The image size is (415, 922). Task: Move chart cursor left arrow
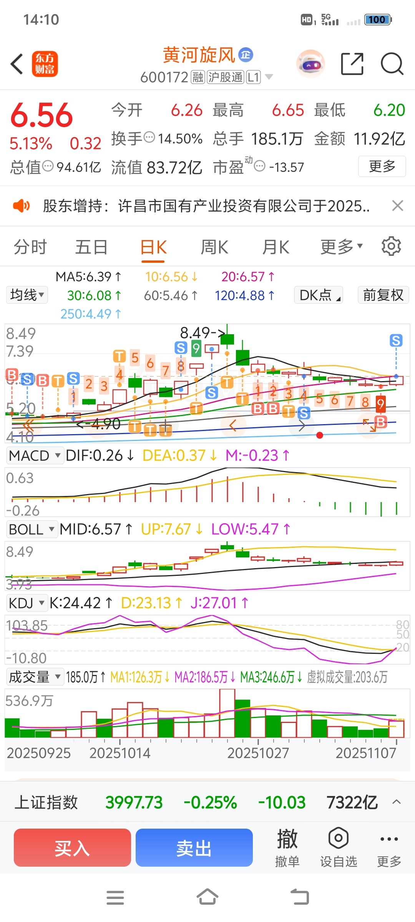(x=232, y=426)
